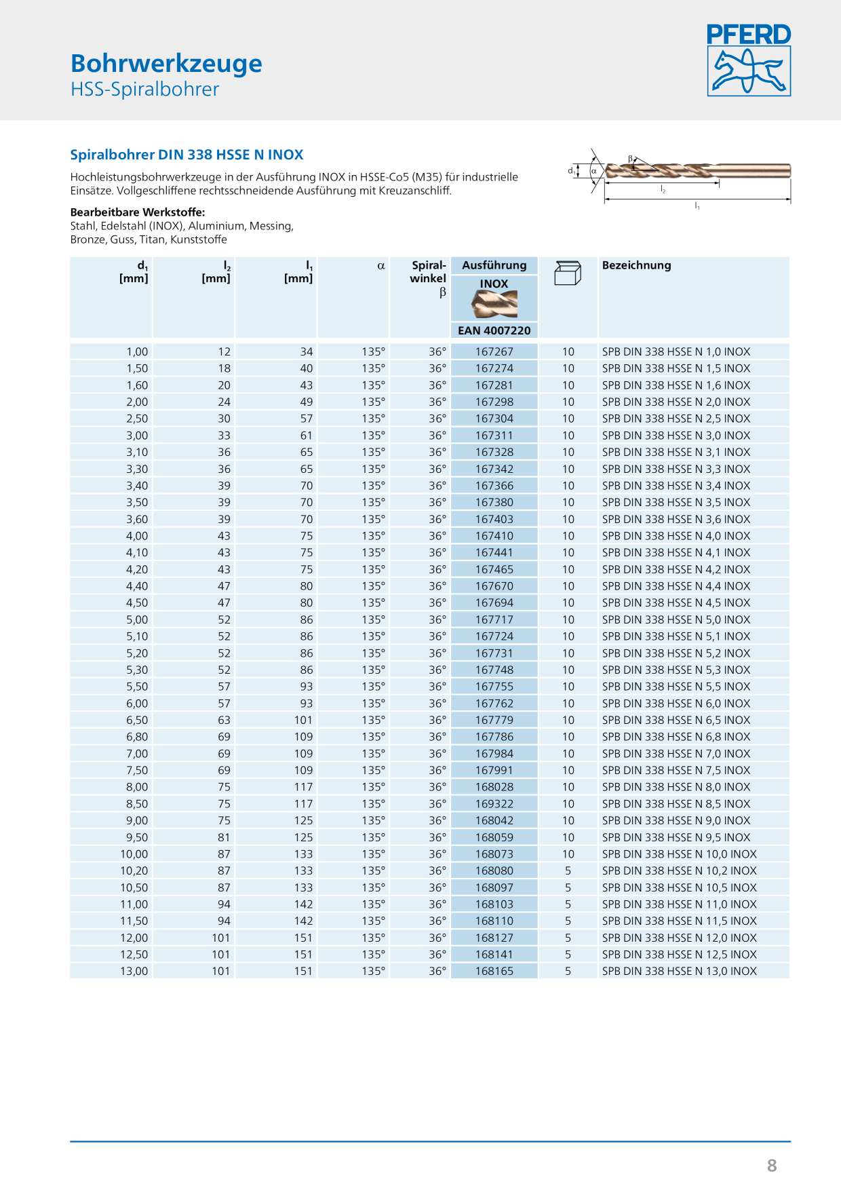
Task: Click EAN cell 167380
Action: pos(494,502)
